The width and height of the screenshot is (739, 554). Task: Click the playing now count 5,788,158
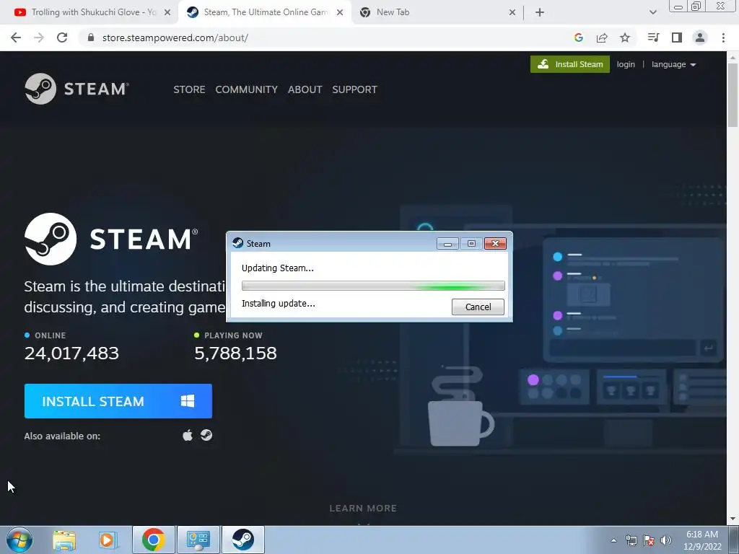(236, 353)
